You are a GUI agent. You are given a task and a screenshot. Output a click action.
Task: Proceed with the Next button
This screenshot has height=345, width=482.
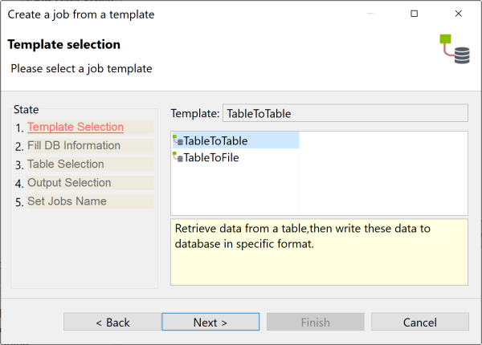[x=210, y=322]
